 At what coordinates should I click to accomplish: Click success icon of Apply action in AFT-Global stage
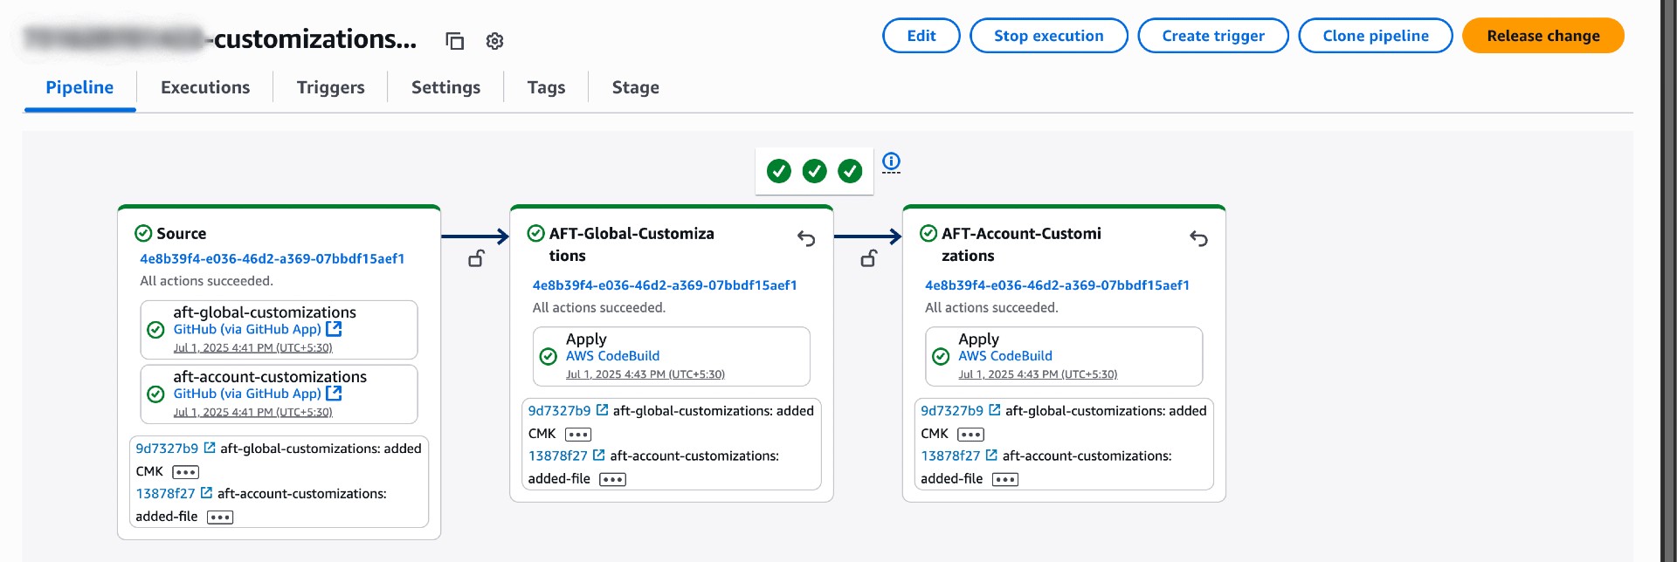tap(549, 356)
